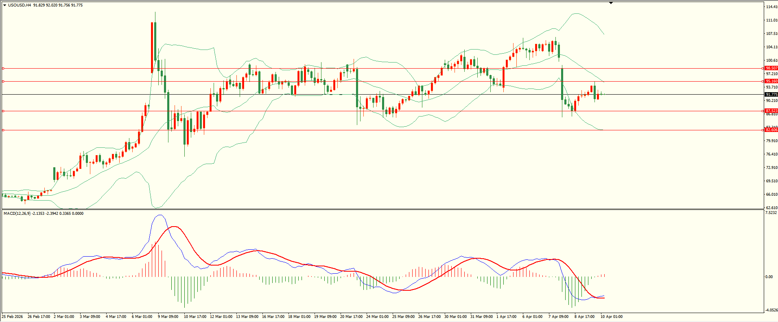Click the right handle of the 87.523 line

point(763,111)
